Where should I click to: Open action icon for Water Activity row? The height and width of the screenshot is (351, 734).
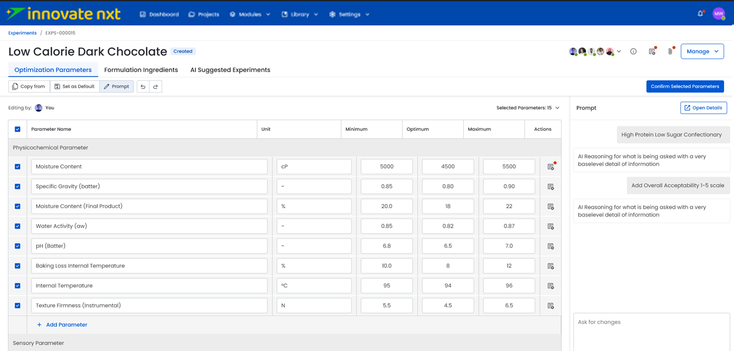[x=550, y=226]
